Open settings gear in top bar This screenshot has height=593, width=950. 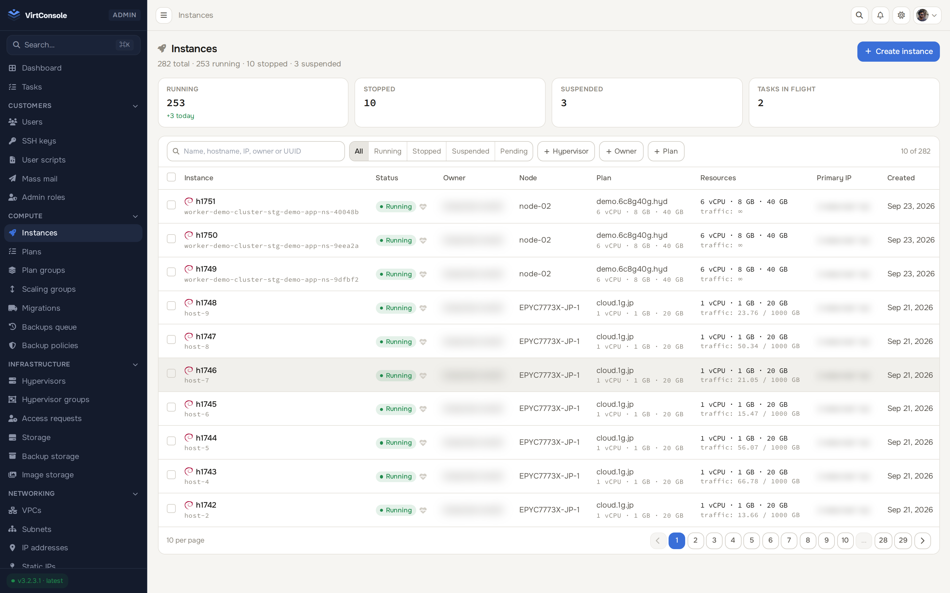[901, 15]
